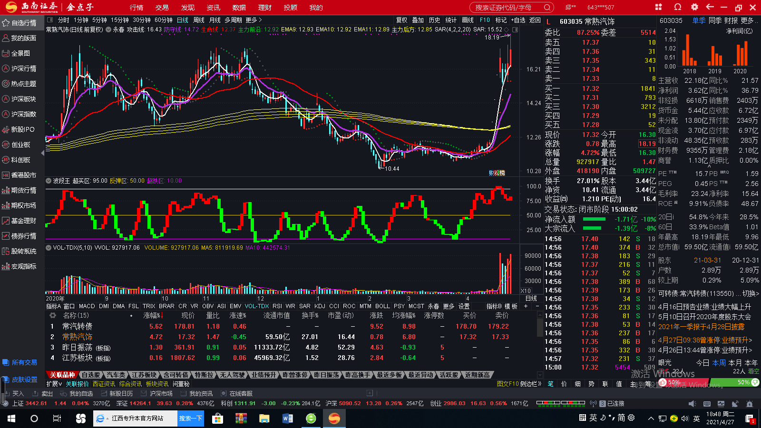The height and width of the screenshot is (428, 761).
Task: Click the back arrow in title bar
Action: pos(710,7)
